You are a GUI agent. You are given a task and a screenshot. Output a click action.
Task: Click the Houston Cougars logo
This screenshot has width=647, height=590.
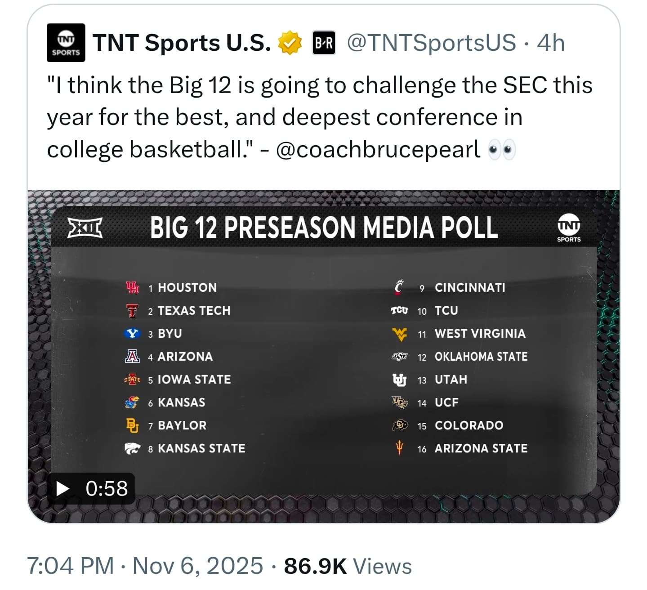(x=132, y=287)
